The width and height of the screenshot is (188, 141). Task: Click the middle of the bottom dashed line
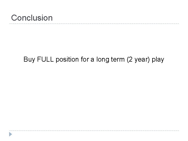pyautogui.click(x=94, y=131)
